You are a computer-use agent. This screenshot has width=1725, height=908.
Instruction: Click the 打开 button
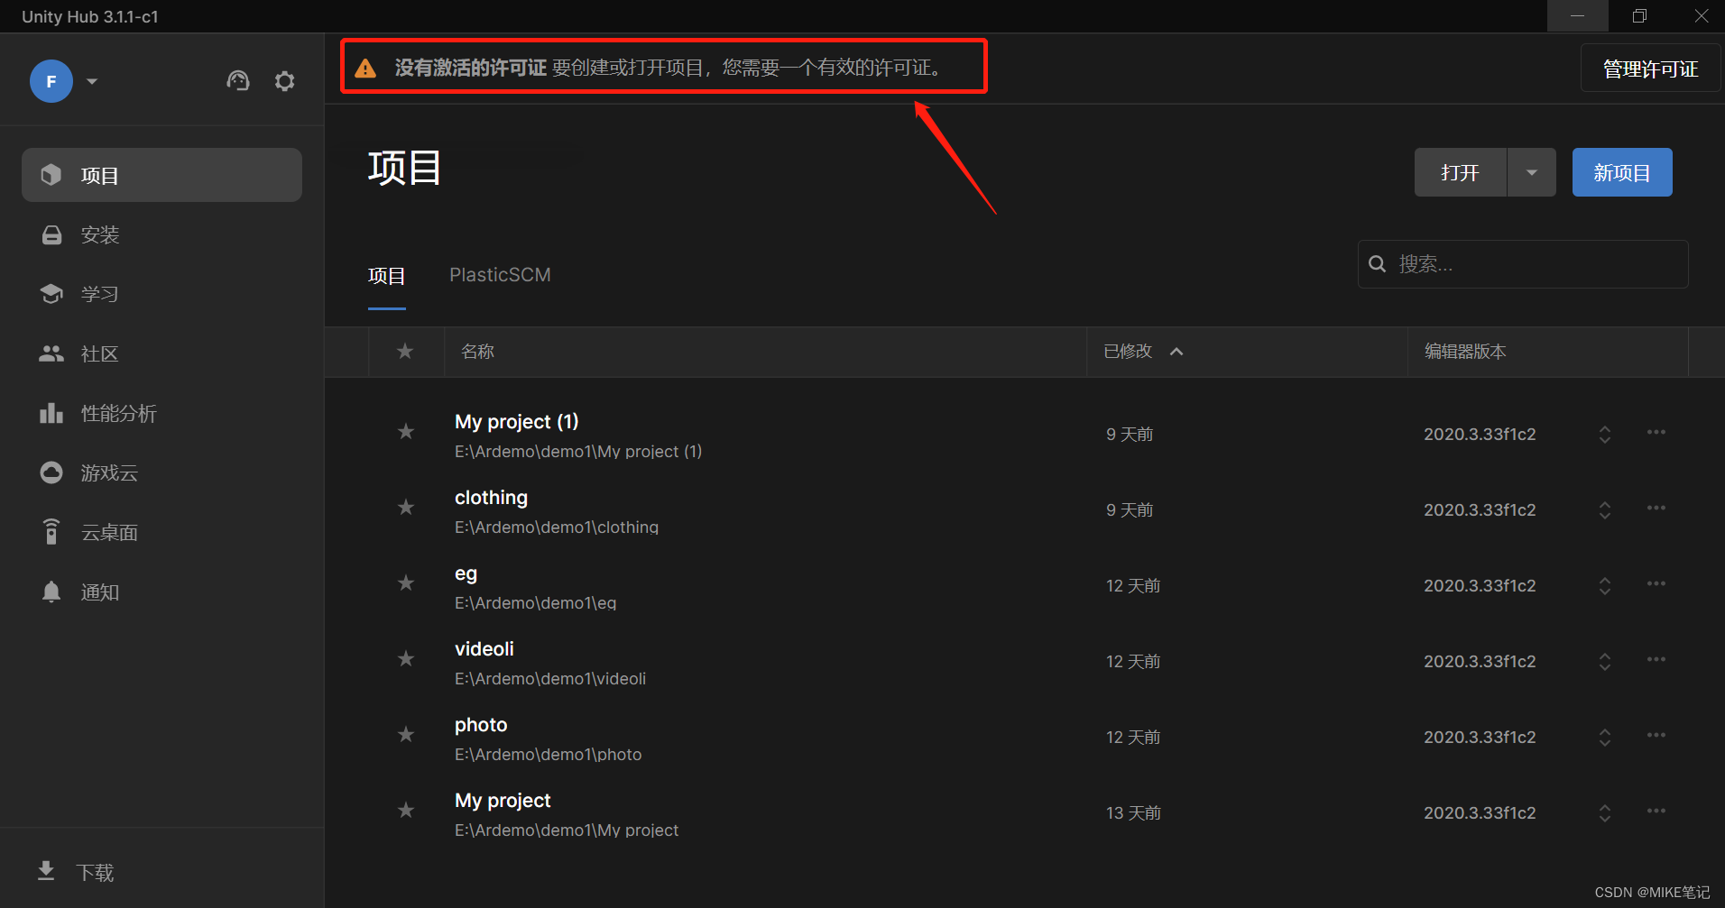point(1461,172)
